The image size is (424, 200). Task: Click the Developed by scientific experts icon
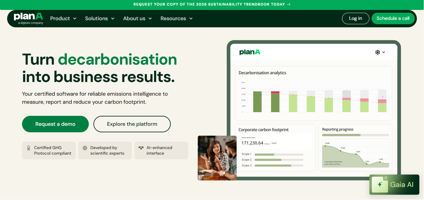pos(85,148)
